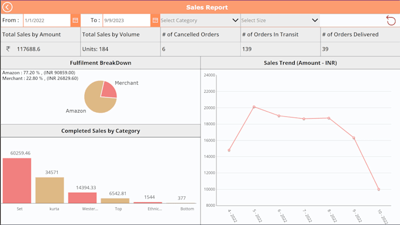
Task: Open the To date calendar picker
Action: pyautogui.click(x=155, y=21)
